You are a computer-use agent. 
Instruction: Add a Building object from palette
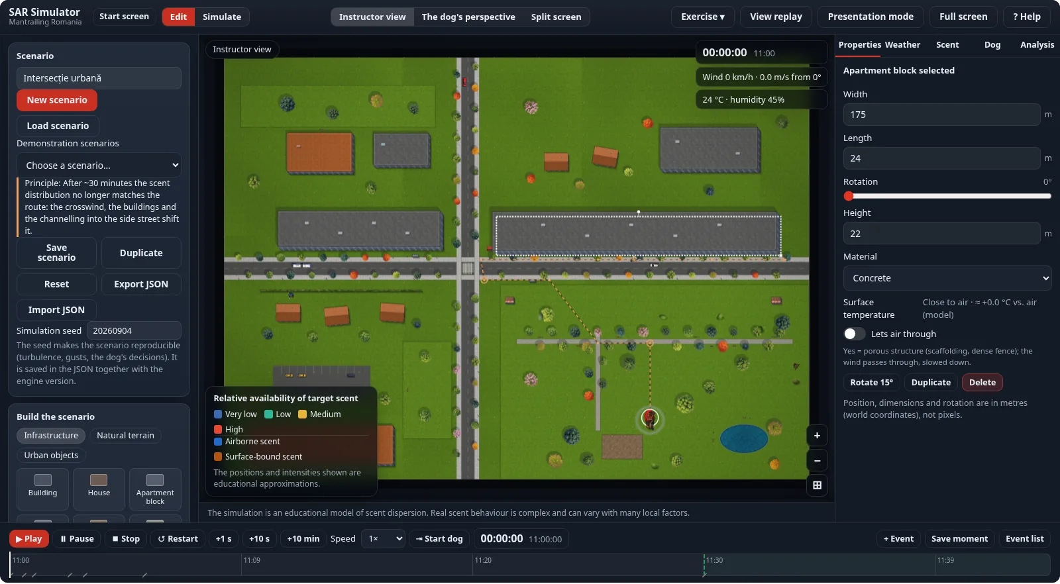click(43, 489)
